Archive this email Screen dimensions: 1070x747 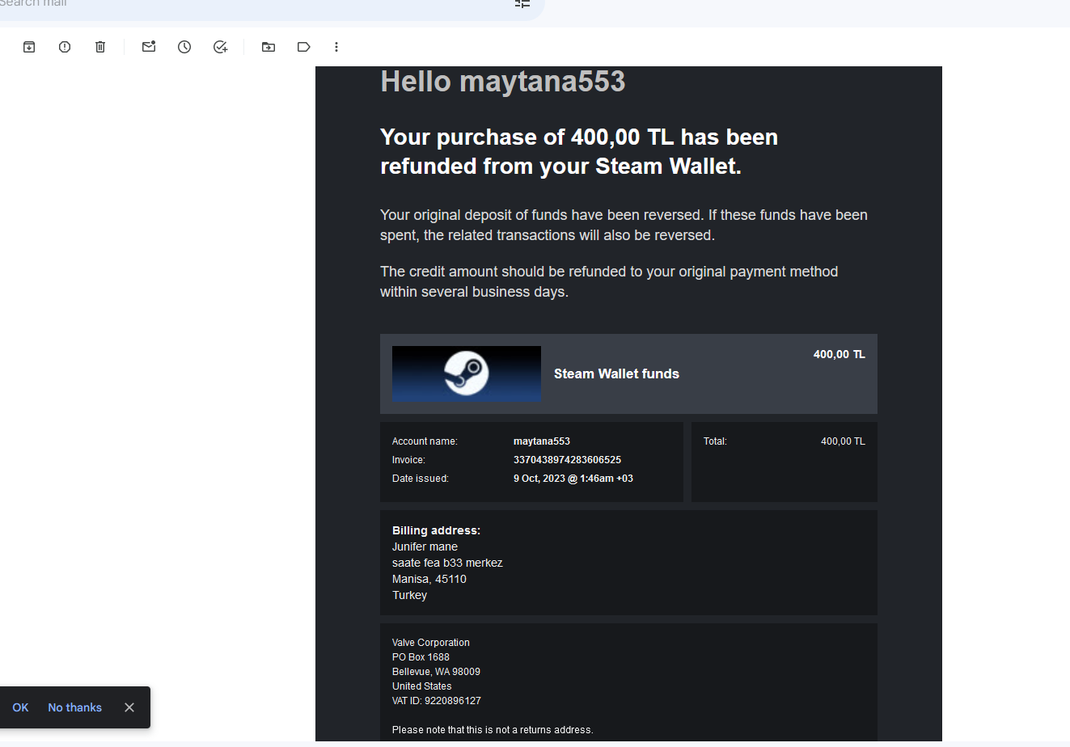[x=29, y=47]
